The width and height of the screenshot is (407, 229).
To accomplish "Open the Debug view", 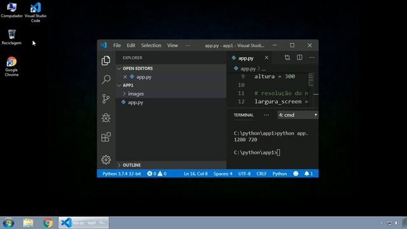I will tap(106, 118).
